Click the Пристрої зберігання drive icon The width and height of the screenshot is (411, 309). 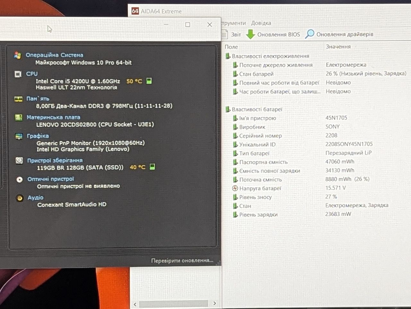tap(19, 160)
